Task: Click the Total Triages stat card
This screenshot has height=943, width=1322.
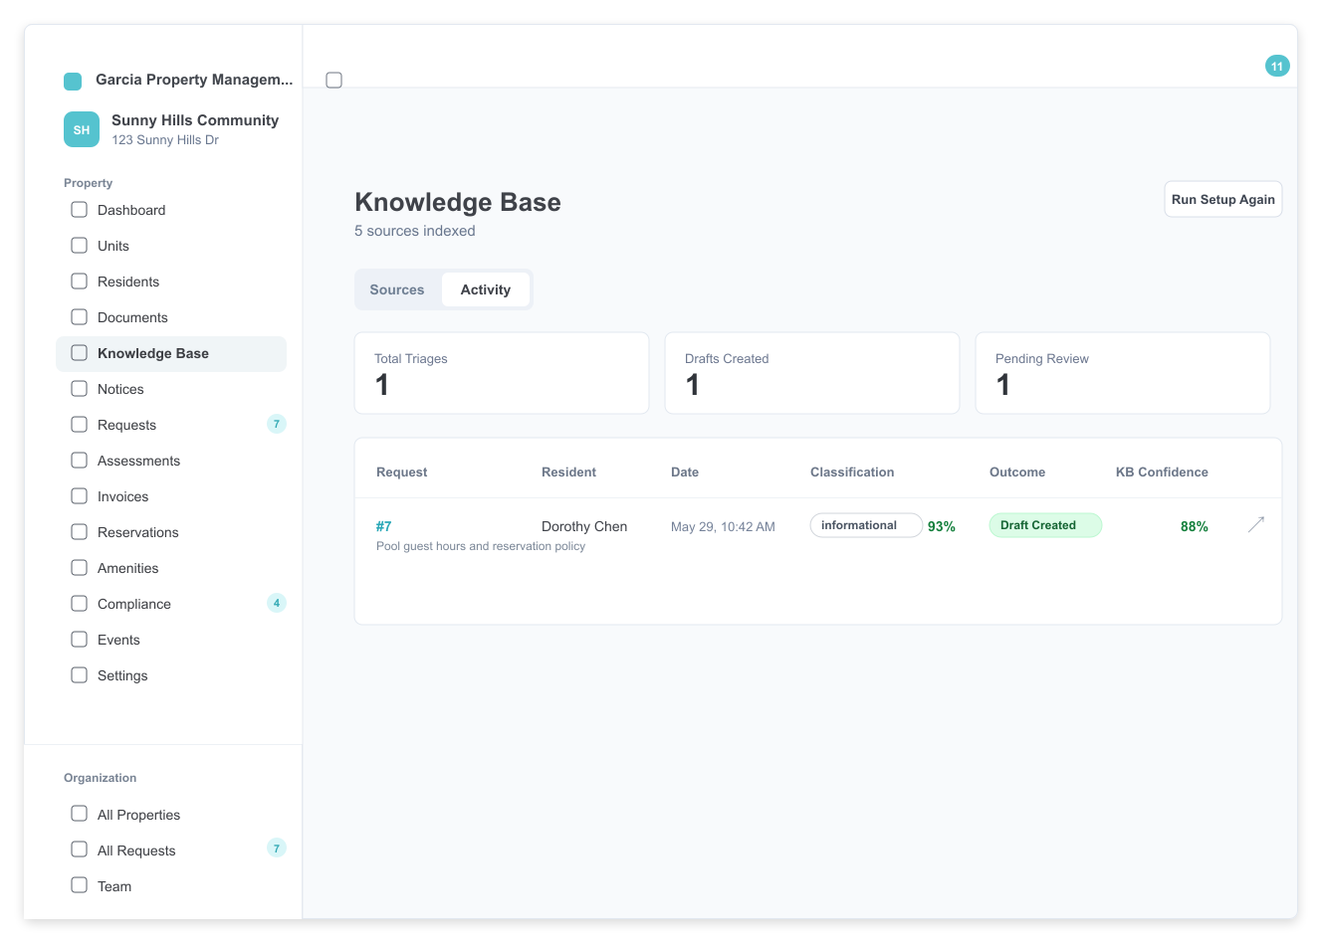Action: point(502,373)
